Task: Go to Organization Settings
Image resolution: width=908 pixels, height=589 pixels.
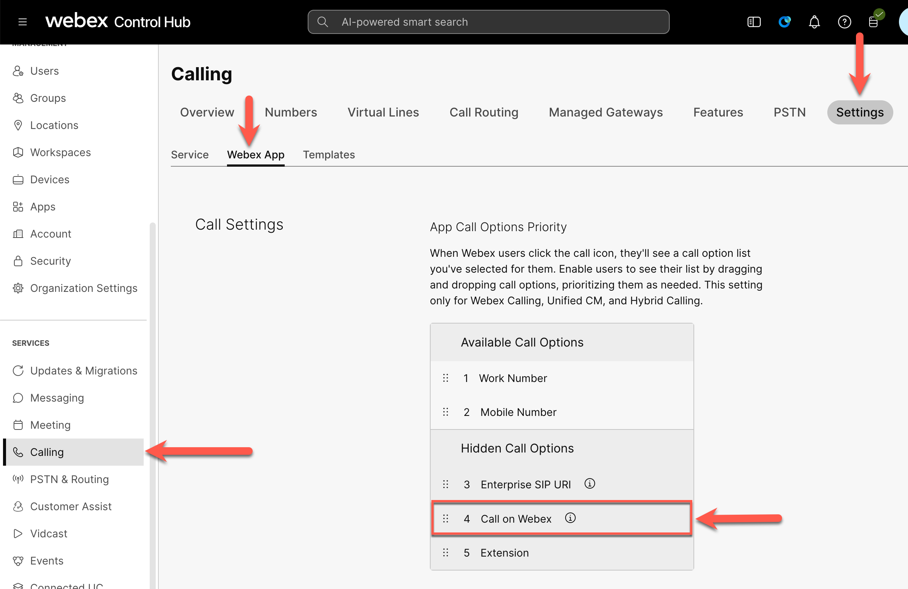Action: click(x=84, y=288)
